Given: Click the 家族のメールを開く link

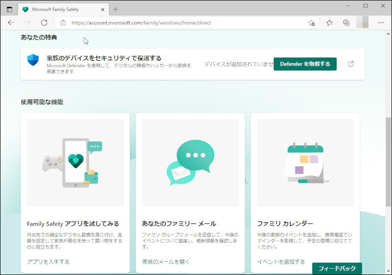Looking at the screenshot, I should point(166,262).
